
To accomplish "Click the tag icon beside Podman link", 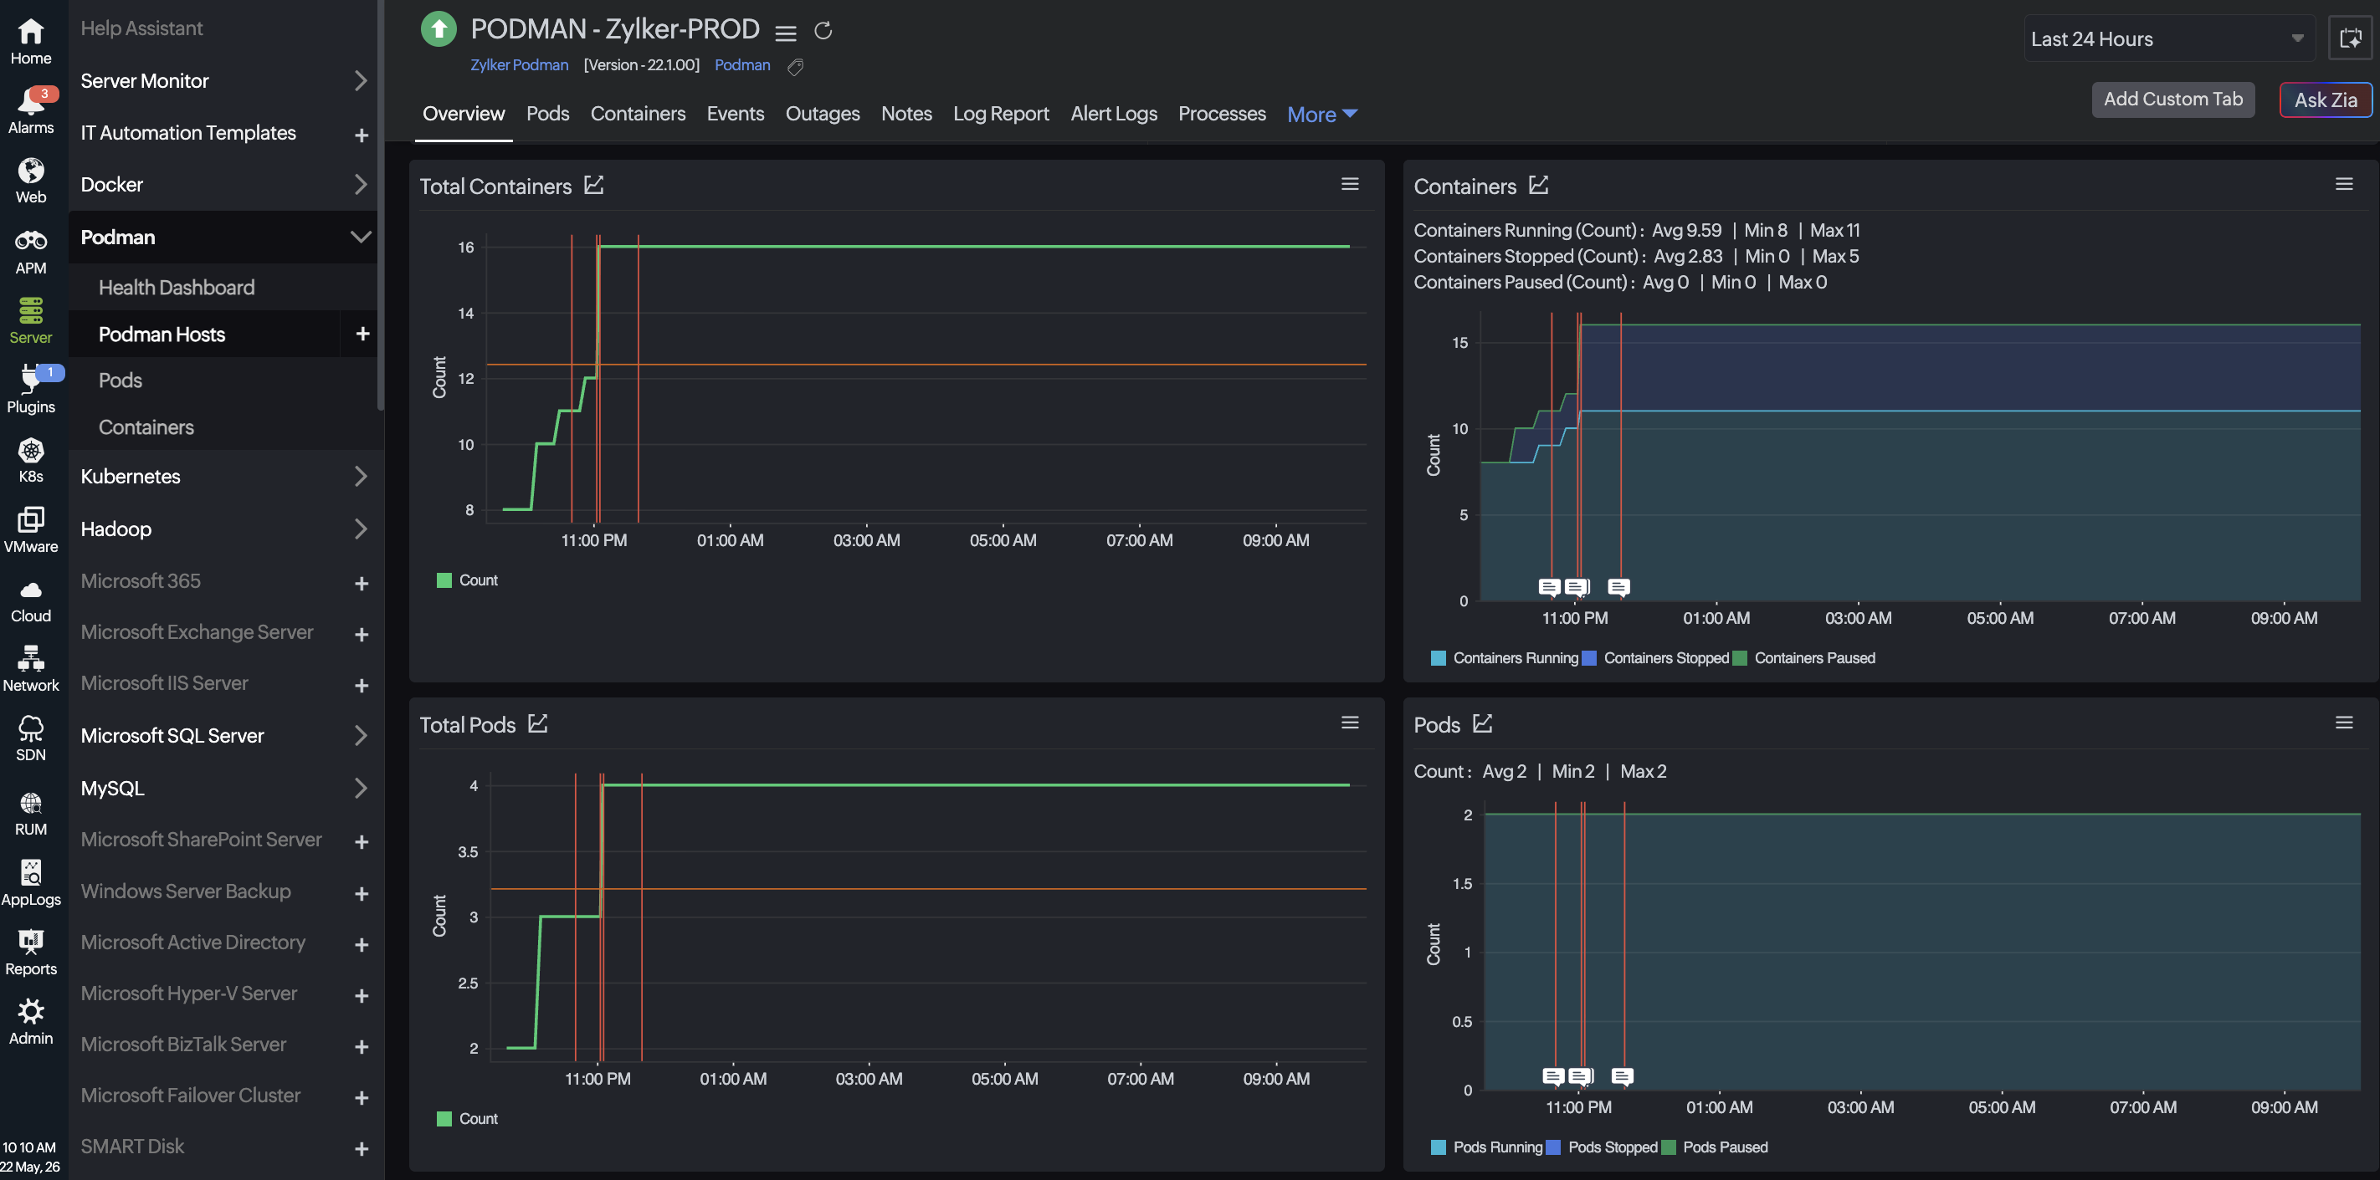I will pyautogui.click(x=796, y=66).
